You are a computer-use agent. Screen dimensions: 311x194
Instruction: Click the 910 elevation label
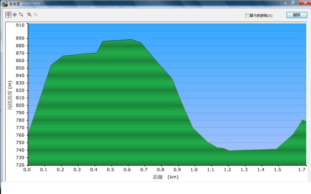pos(20,25)
